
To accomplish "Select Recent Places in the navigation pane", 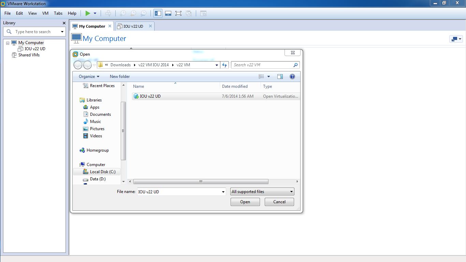I will pos(102,86).
